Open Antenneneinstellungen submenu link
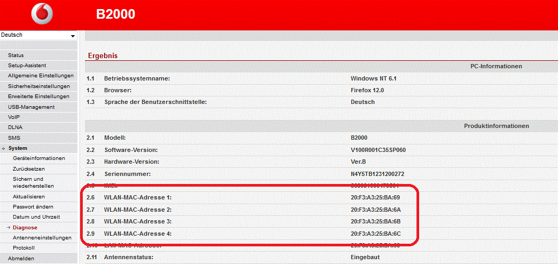The image size is (558, 264). 42,238
